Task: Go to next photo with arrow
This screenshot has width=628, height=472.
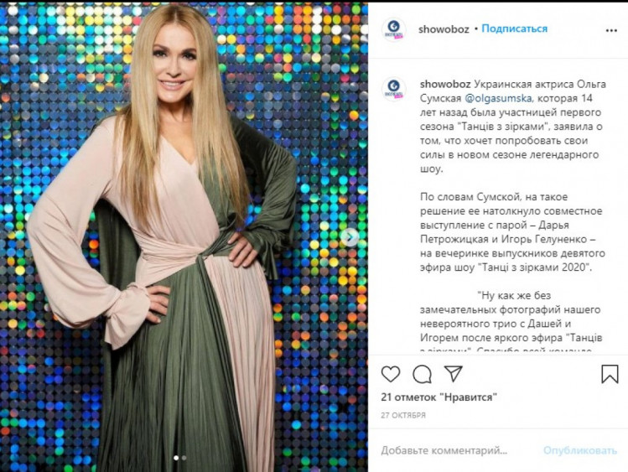Action: [x=350, y=237]
